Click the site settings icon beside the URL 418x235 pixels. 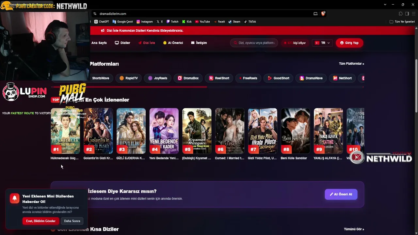[95, 14]
